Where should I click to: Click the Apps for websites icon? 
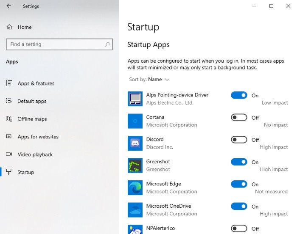pyautogui.click(x=9, y=136)
